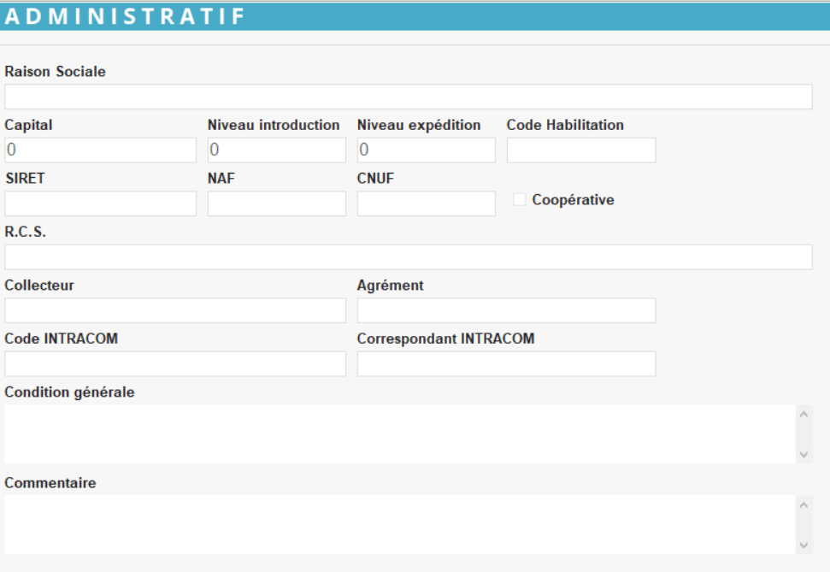Select the Collecteur input field
Image resolution: width=830 pixels, height=572 pixels.
(x=175, y=310)
